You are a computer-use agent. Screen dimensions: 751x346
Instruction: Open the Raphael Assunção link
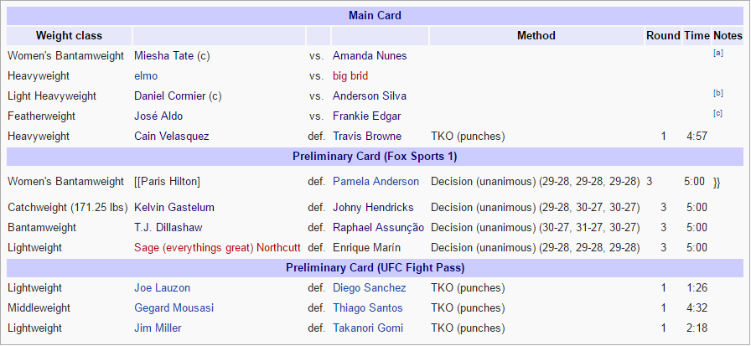(378, 228)
